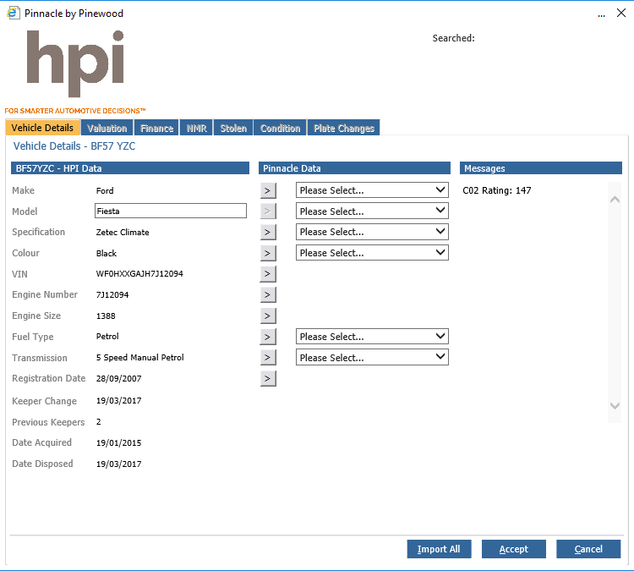Click the Searched: label
Image resolution: width=634 pixels, height=571 pixels.
pyautogui.click(x=454, y=38)
